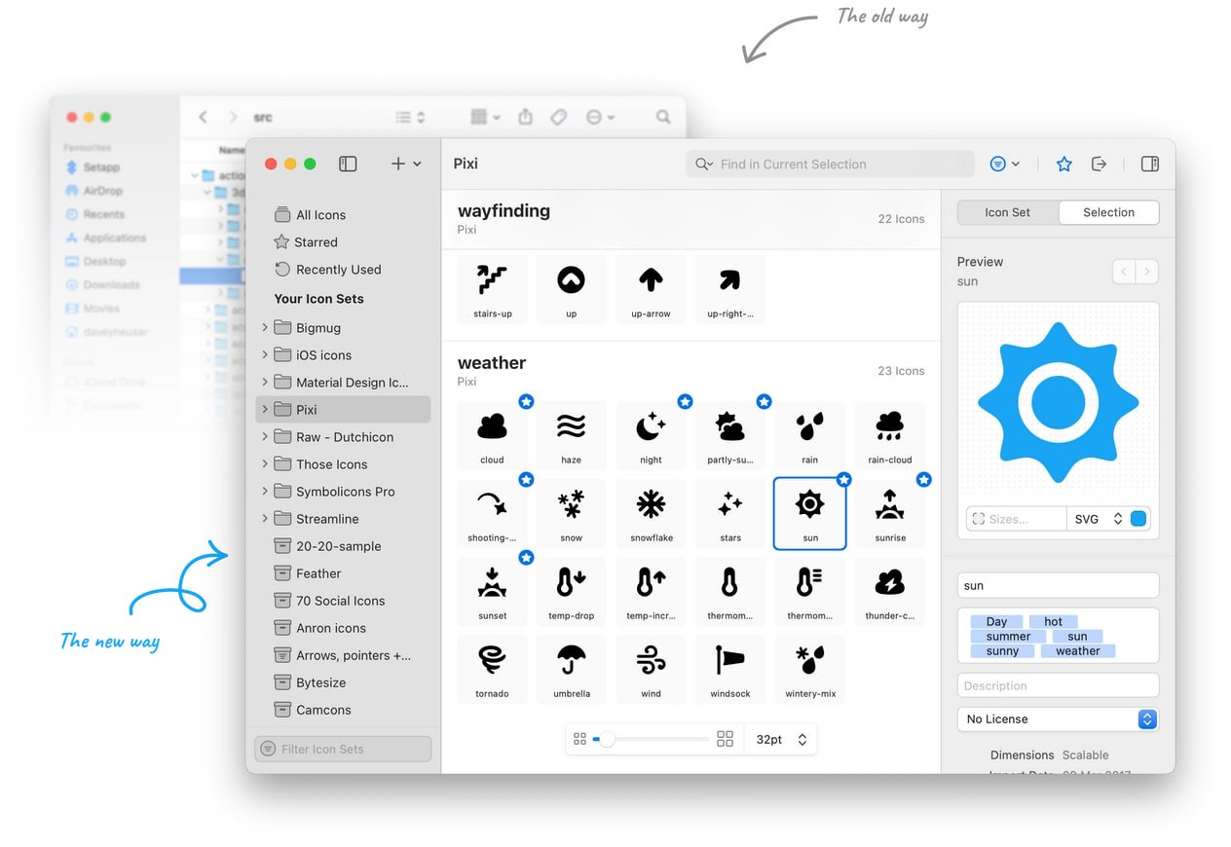Select the night moon icon
1231x847 pixels.
[651, 435]
